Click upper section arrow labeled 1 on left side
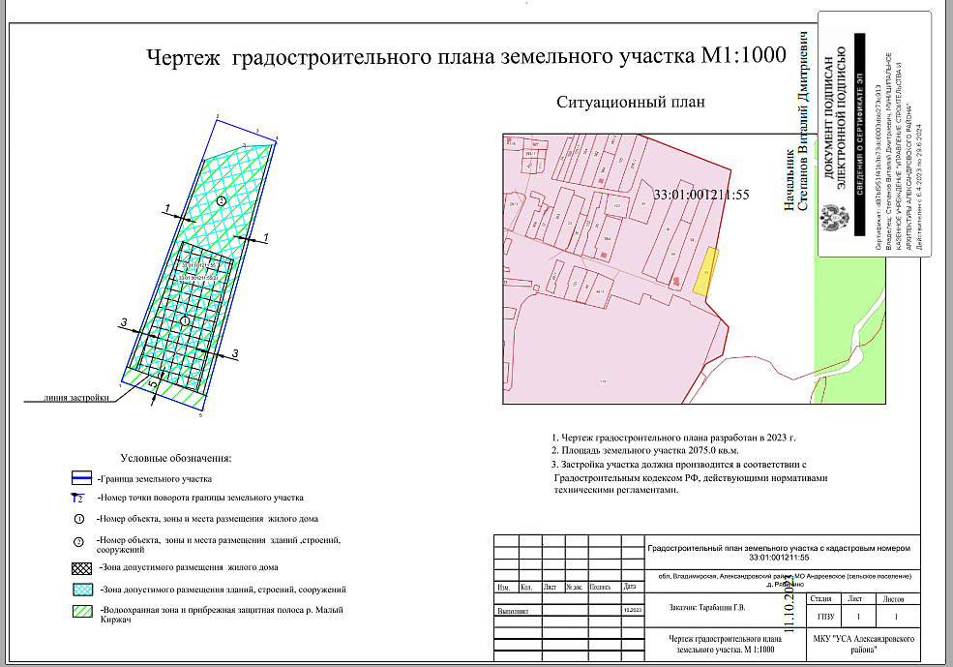Screen dimensions: 953x667 [x=176, y=212]
